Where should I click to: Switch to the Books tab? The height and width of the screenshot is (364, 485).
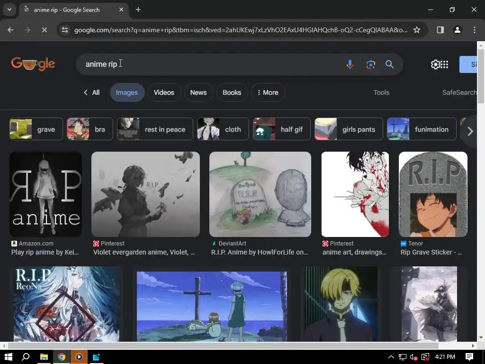click(232, 92)
